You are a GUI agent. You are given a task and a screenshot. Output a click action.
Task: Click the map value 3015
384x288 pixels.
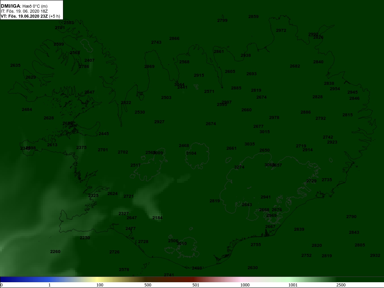tap(265, 132)
